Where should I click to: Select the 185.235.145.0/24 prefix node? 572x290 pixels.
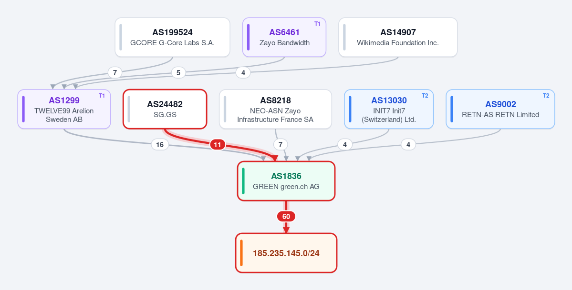[x=286, y=253]
